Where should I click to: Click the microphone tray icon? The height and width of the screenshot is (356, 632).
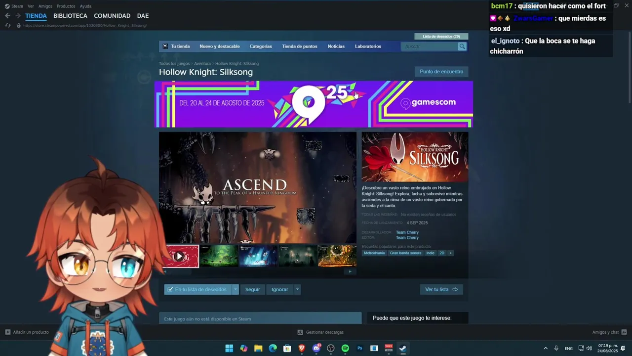coord(556,349)
